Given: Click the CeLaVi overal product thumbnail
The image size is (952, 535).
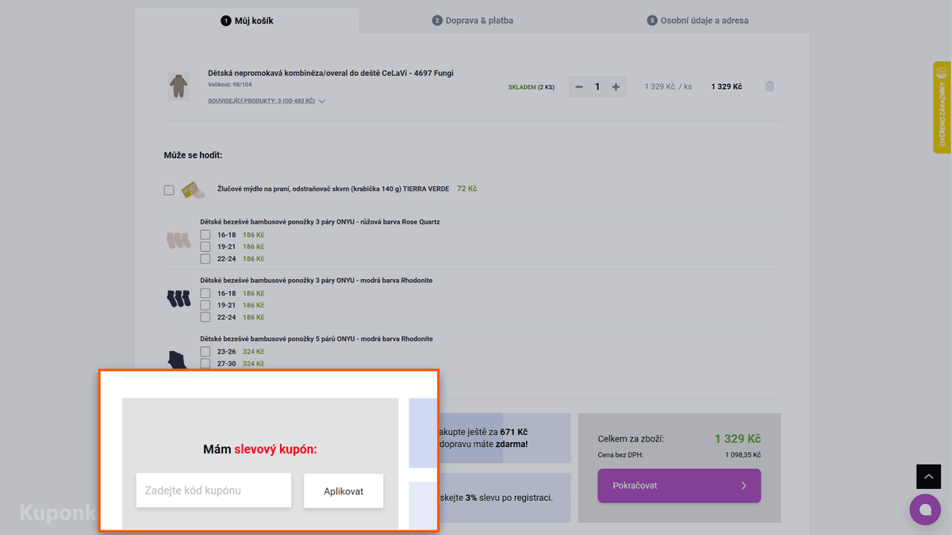Looking at the screenshot, I should pyautogui.click(x=178, y=86).
